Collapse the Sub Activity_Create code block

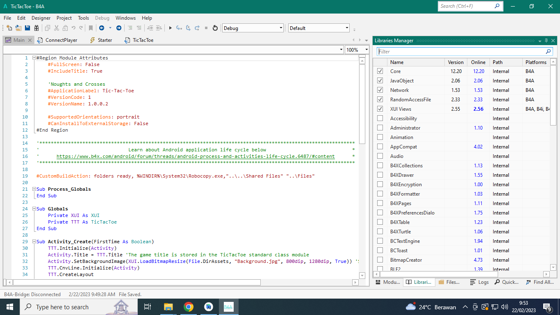coord(34,242)
